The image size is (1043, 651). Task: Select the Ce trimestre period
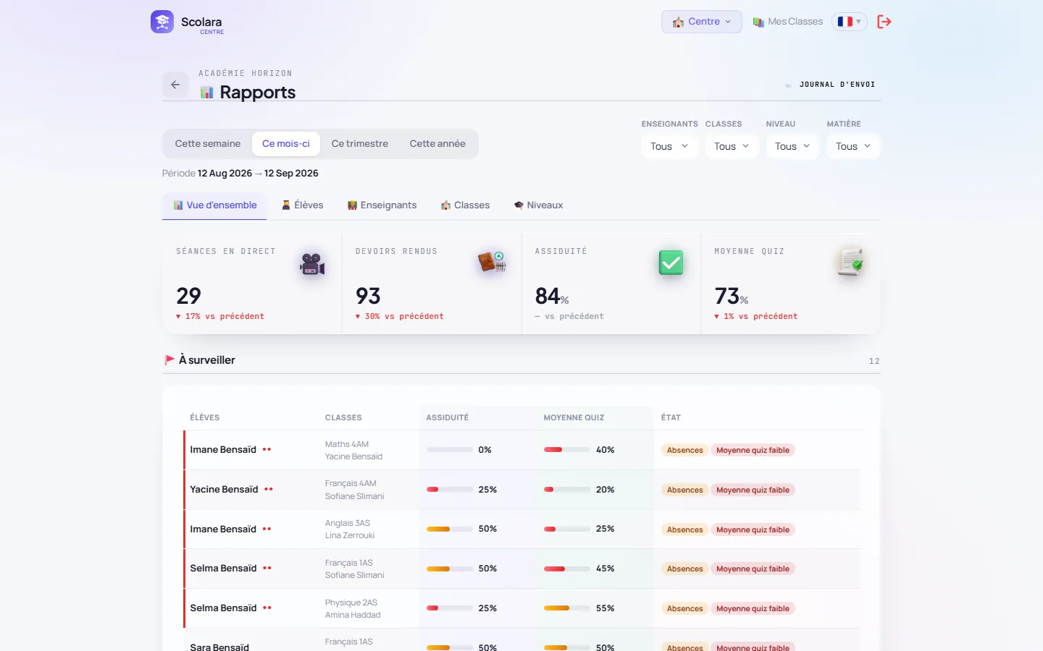pyautogui.click(x=360, y=144)
